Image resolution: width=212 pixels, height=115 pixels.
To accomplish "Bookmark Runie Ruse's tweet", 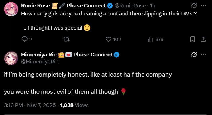I will (x=193, y=39).
